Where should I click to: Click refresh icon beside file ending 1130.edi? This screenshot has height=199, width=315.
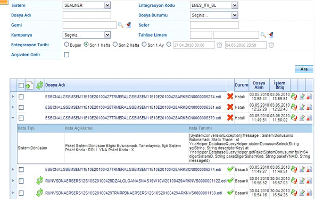click(40, 193)
